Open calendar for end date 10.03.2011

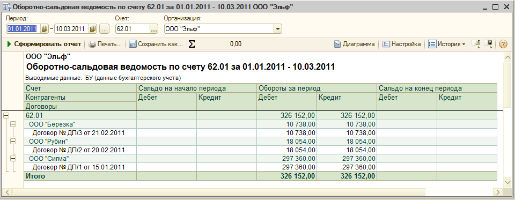[x=93, y=29]
